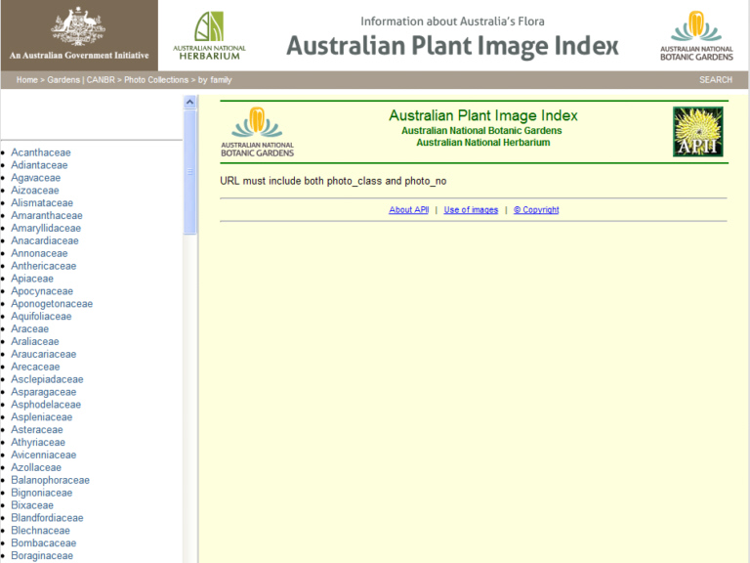Select the Acanthaceae family
This screenshot has height=563, width=750.
pos(41,152)
